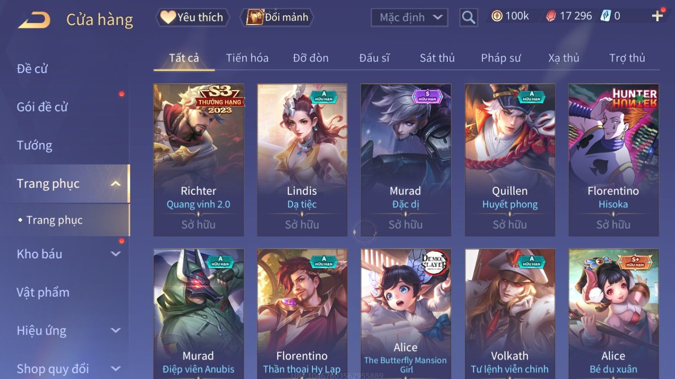Select the Florentino Hisoka skin card
675x379 pixels.
613,160
